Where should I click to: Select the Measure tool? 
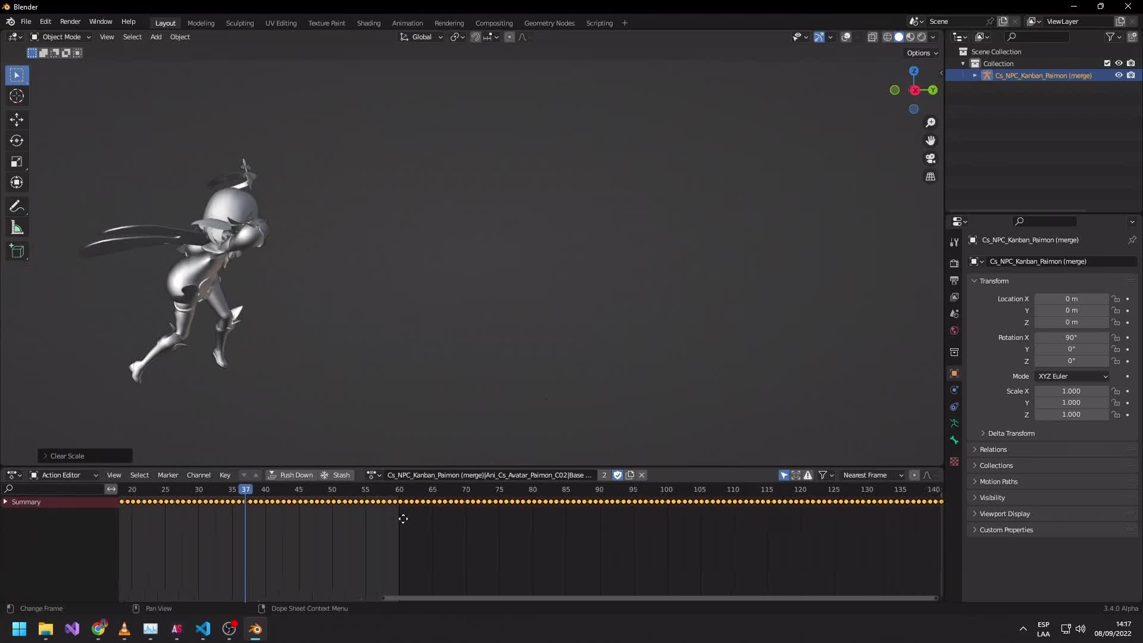click(17, 227)
